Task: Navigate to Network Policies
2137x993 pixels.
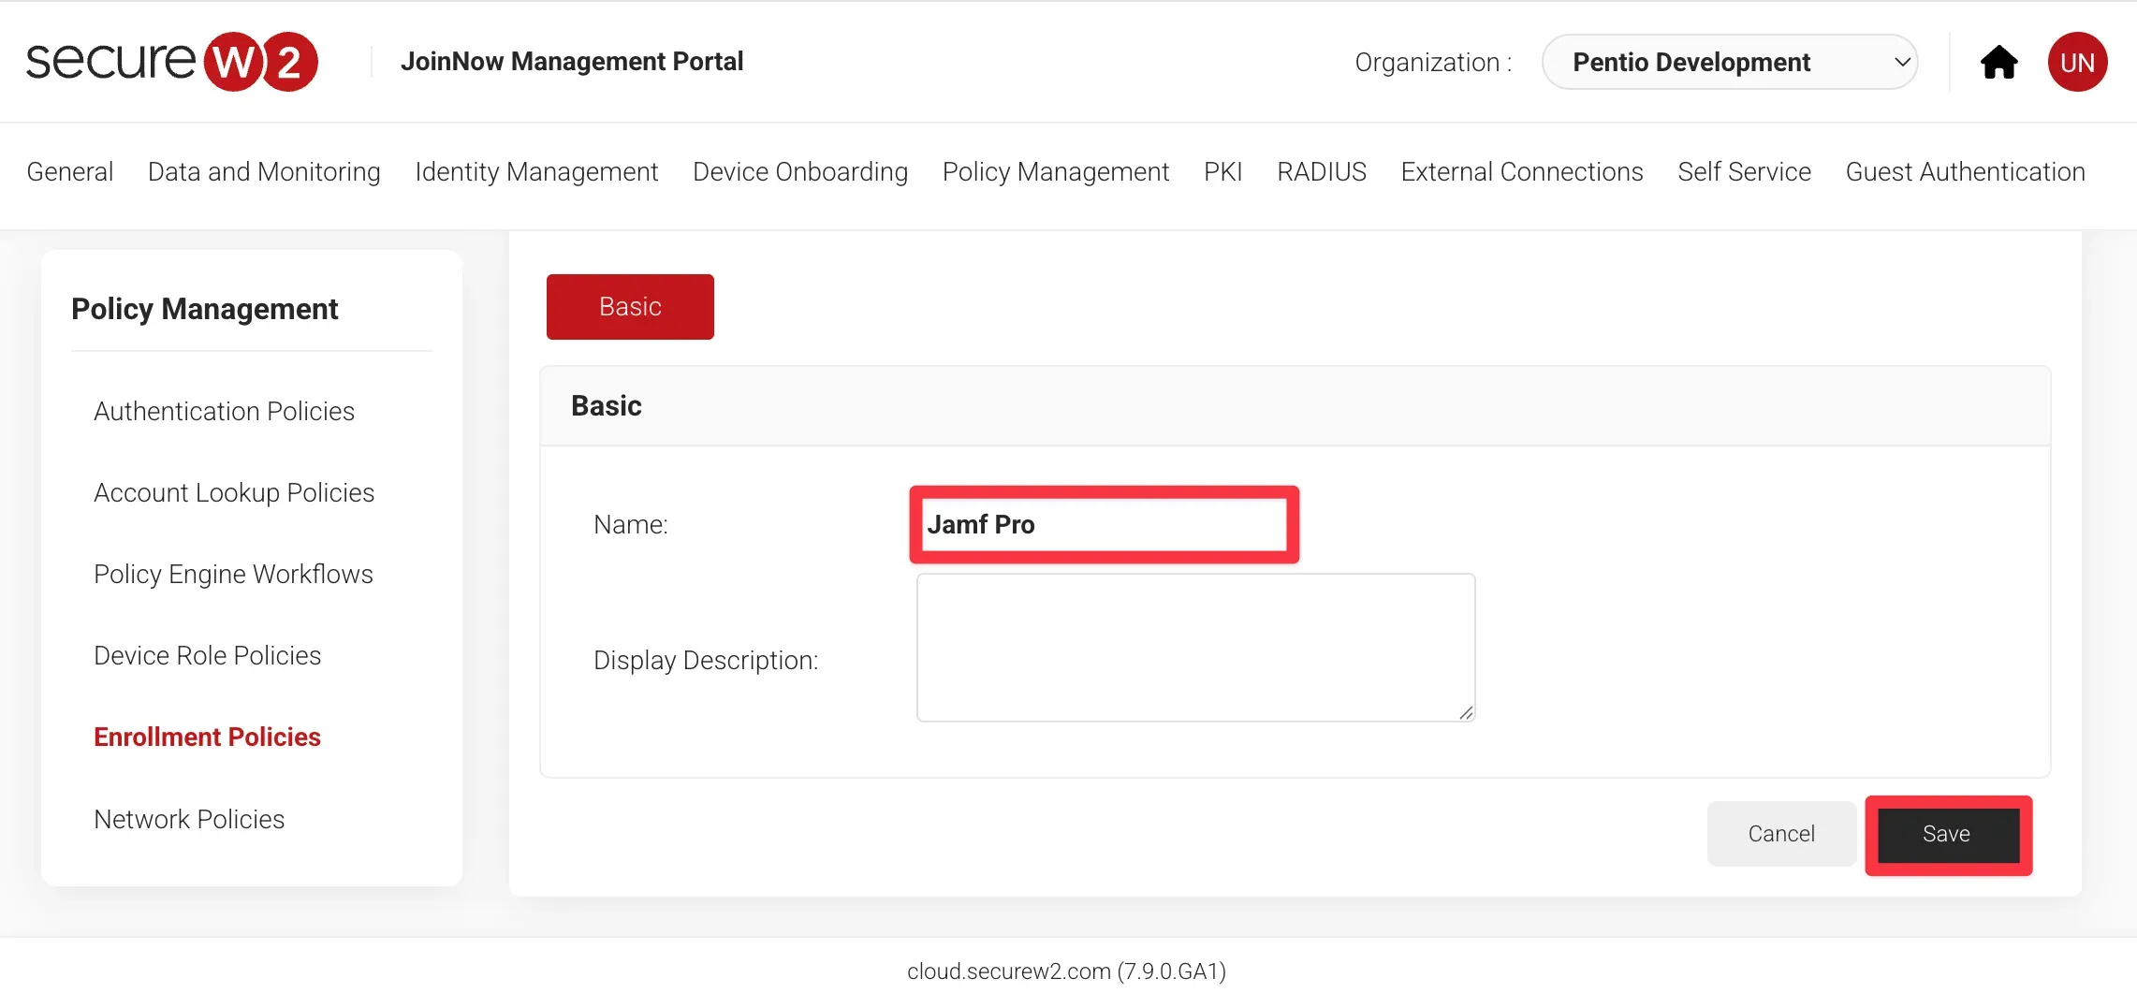Action: 189,820
